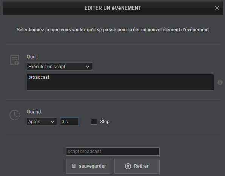Click the script broadcast name field
225x176 pixels.
coord(113,152)
